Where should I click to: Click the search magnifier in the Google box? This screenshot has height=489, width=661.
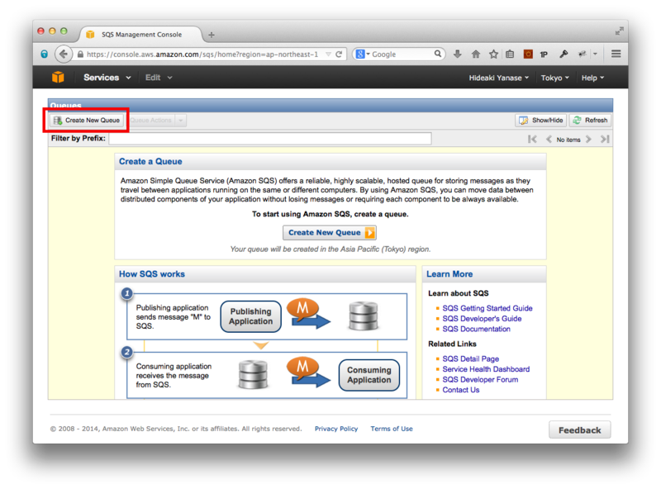point(438,54)
